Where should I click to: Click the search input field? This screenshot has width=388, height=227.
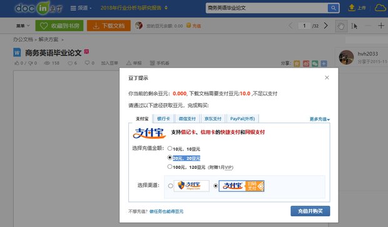coord(267,8)
